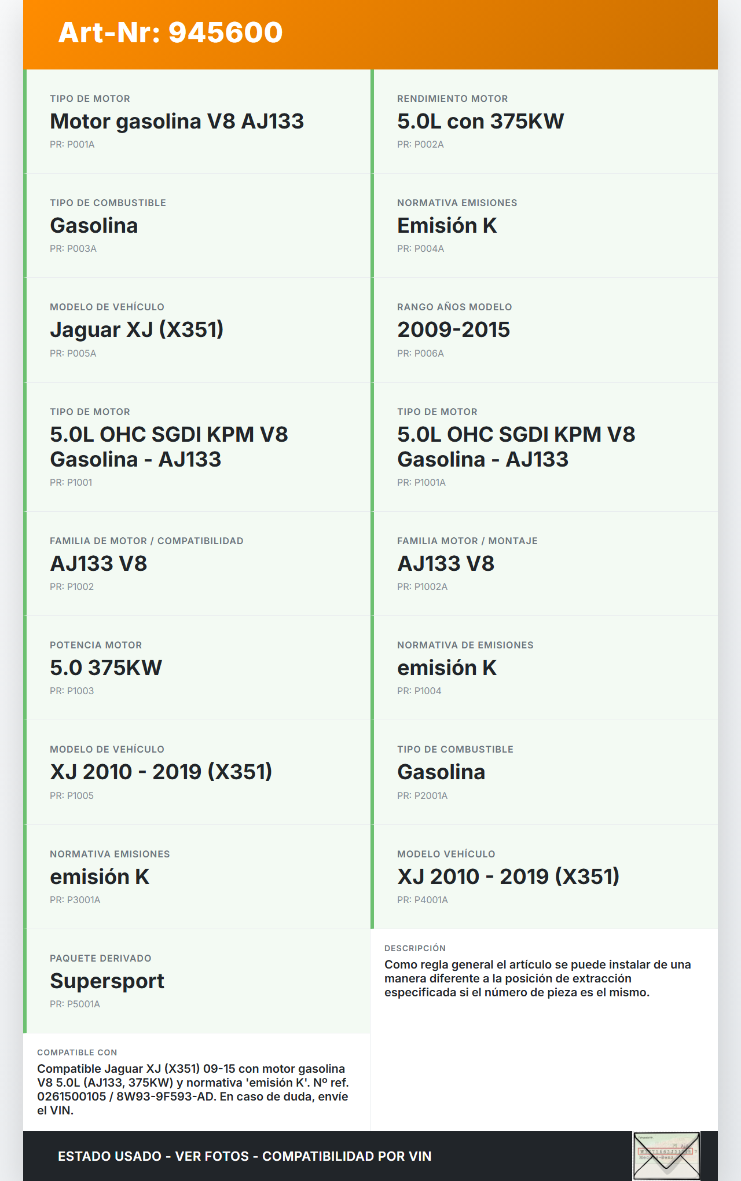Click the 5.0L con 375KW value
Image resolution: width=741 pixels, height=1181 pixels.
(x=480, y=122)
